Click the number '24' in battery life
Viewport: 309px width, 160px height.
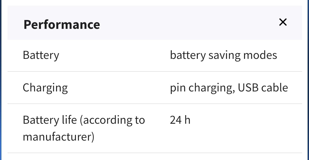[x=176, y=120]
